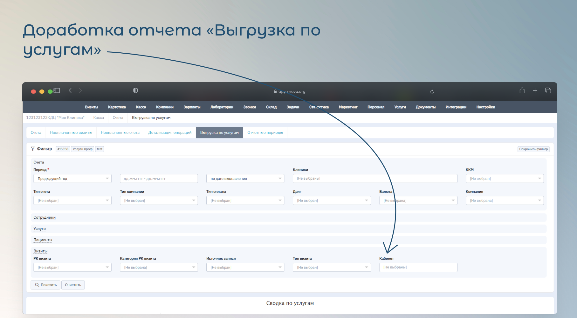Switch to the Отчетные периоды tab
Image resolution: width=577 pixels, height=318 pixels.
[x=265, y=133]
